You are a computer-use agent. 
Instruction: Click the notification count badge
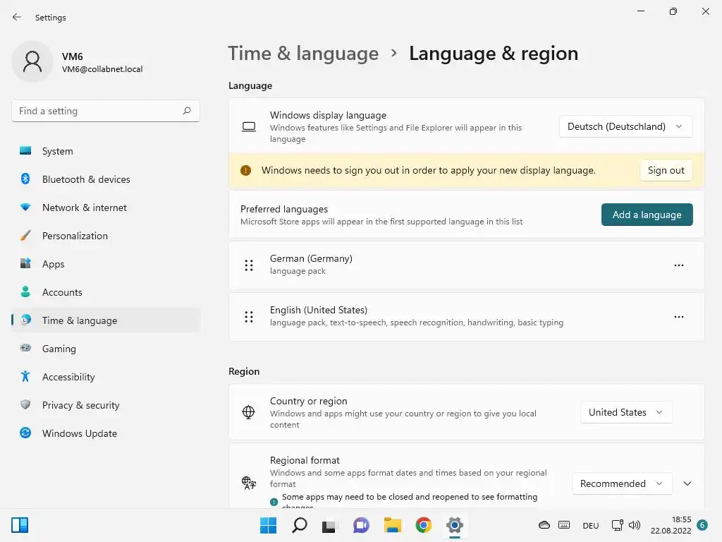point(702,525)
